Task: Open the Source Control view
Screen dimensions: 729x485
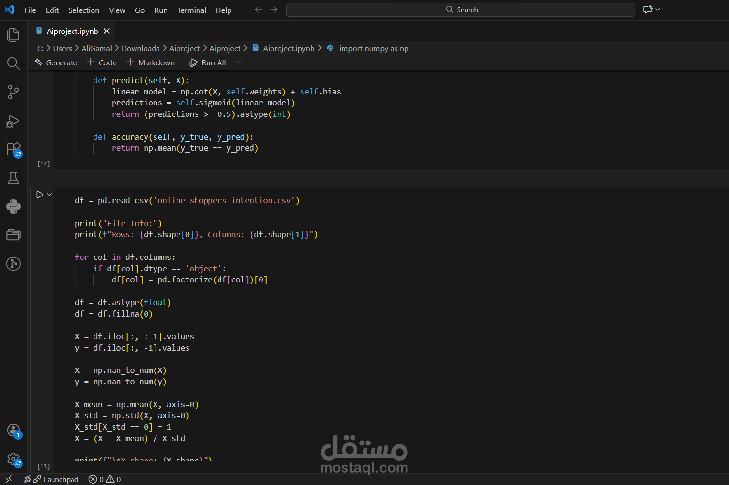Action: pyautogui.click(x=13, y=92)
